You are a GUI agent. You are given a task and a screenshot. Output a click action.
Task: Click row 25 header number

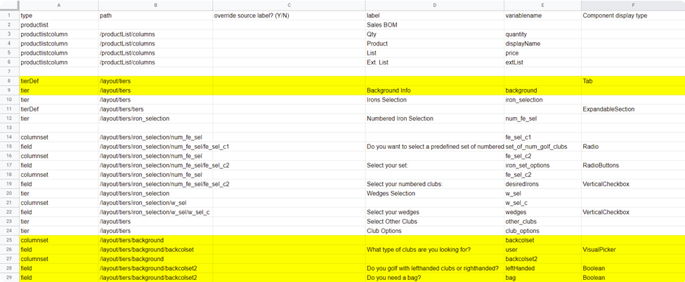[x=10, y=240]
